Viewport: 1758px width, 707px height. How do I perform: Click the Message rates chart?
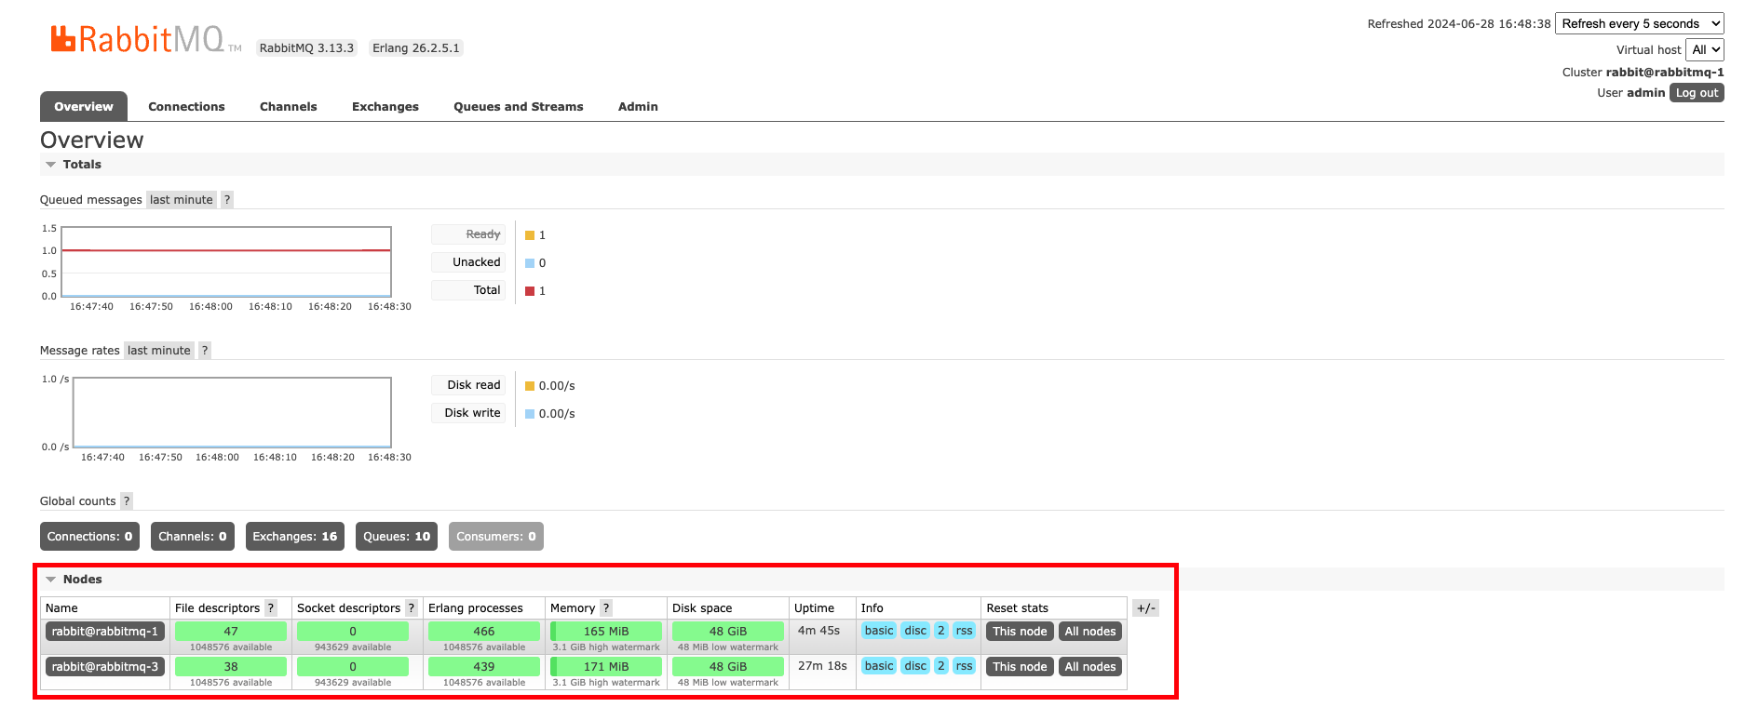pos(232,413)
